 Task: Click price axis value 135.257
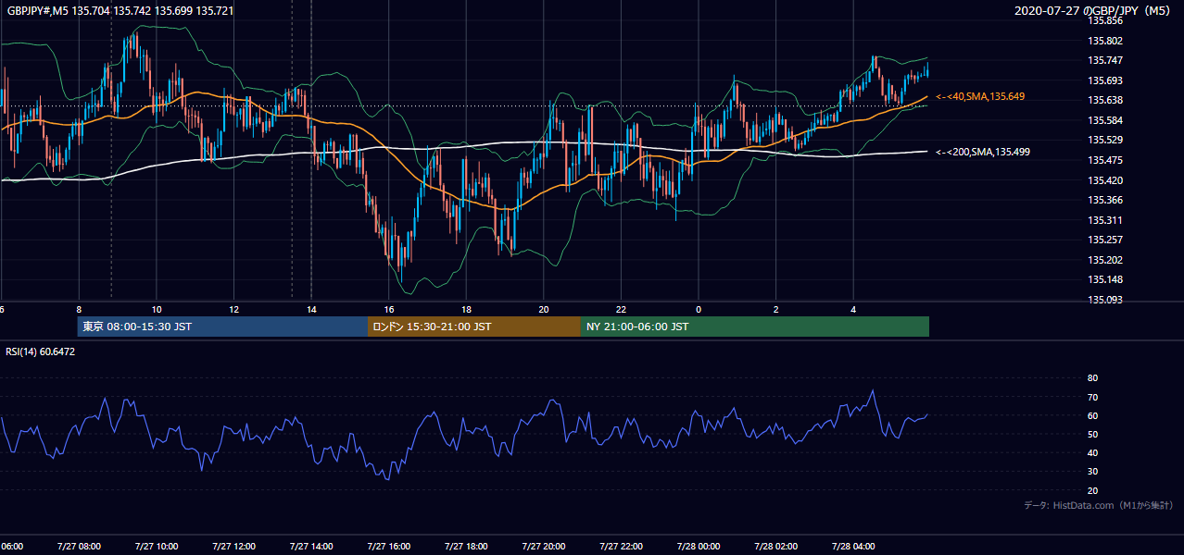[1105, 240]
